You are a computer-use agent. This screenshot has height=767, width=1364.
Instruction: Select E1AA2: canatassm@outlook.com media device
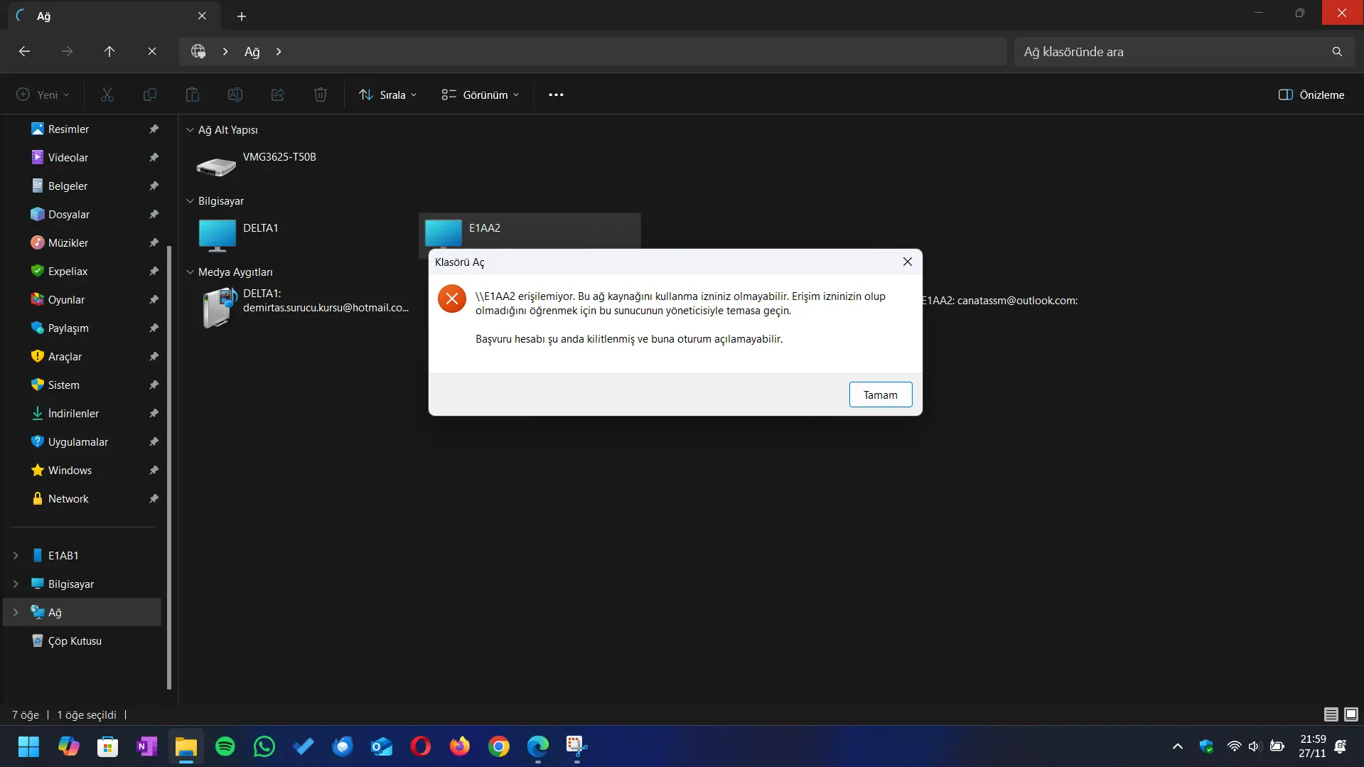999,301
